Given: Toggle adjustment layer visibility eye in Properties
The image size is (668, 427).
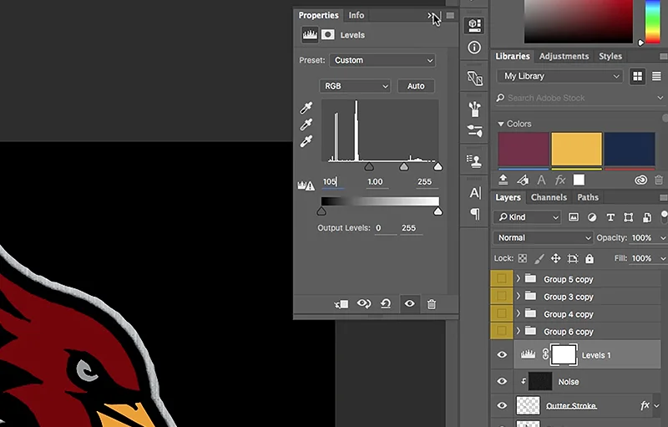Looking at the screenshot, I should (409, 304).
